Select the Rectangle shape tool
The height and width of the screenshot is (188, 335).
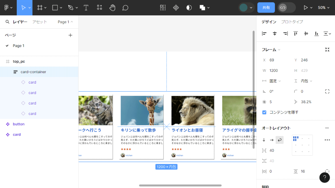pyautogui.click(x=55, y=8)
